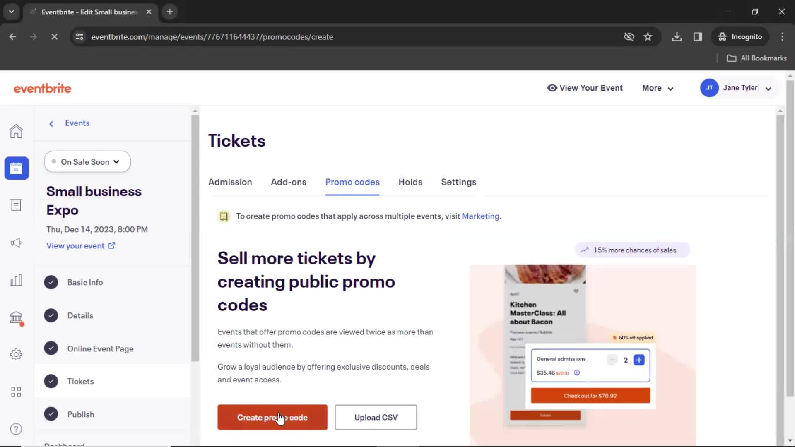795x447 pixels.
Task: Open the Orders list sidebar icon
Action: coord(16,205)
